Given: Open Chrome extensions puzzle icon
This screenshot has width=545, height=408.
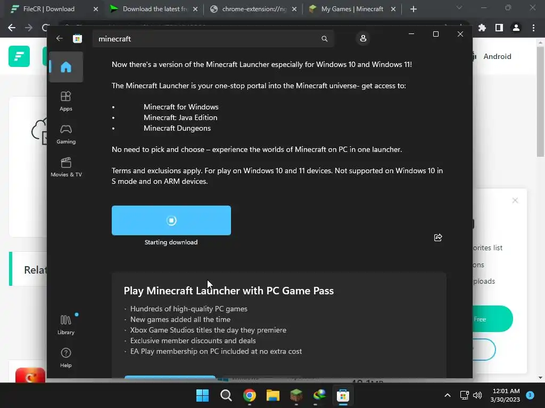Looking at the screenshot, I should 482,28.
